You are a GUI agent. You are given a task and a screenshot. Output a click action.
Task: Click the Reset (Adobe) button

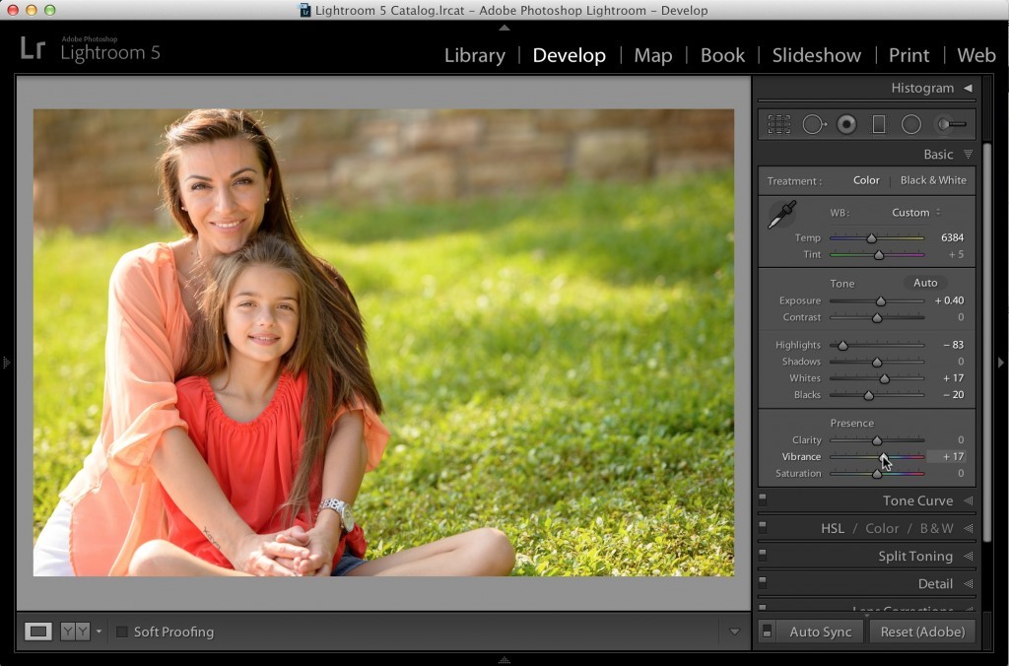click(922, 632)
